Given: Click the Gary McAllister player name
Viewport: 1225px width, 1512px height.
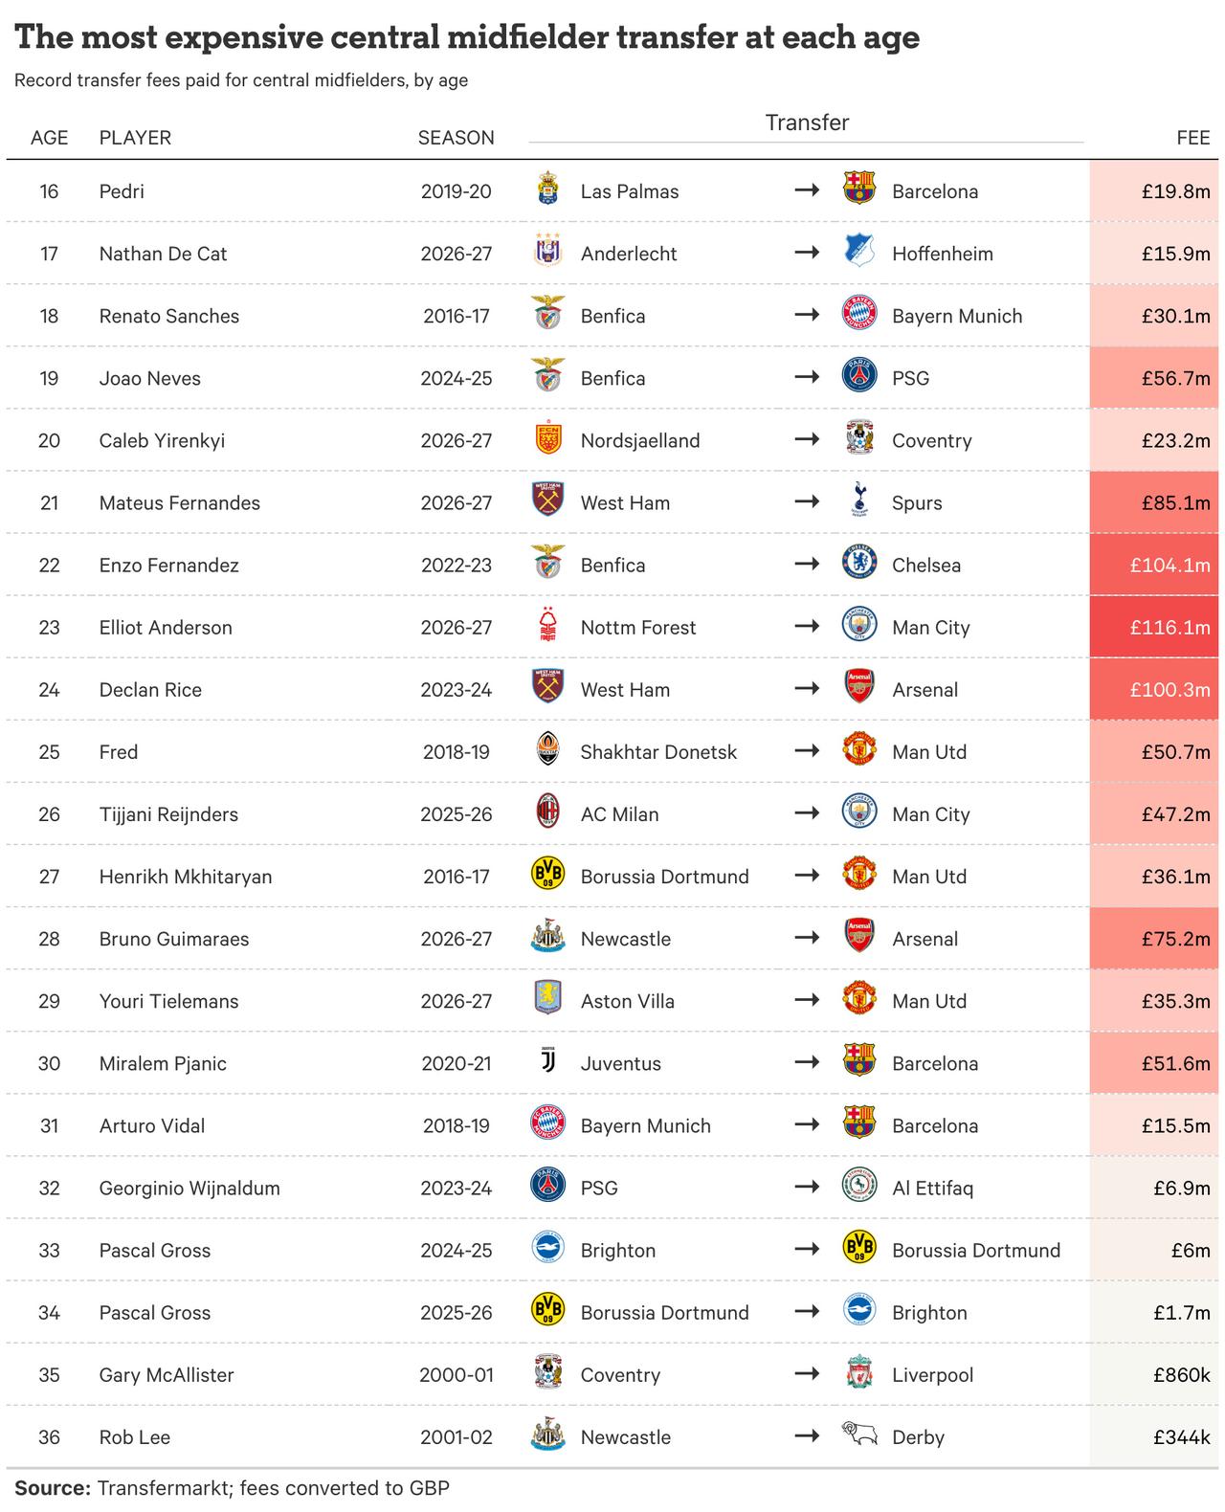Looking at the screenshot, I should (167, 1375).
